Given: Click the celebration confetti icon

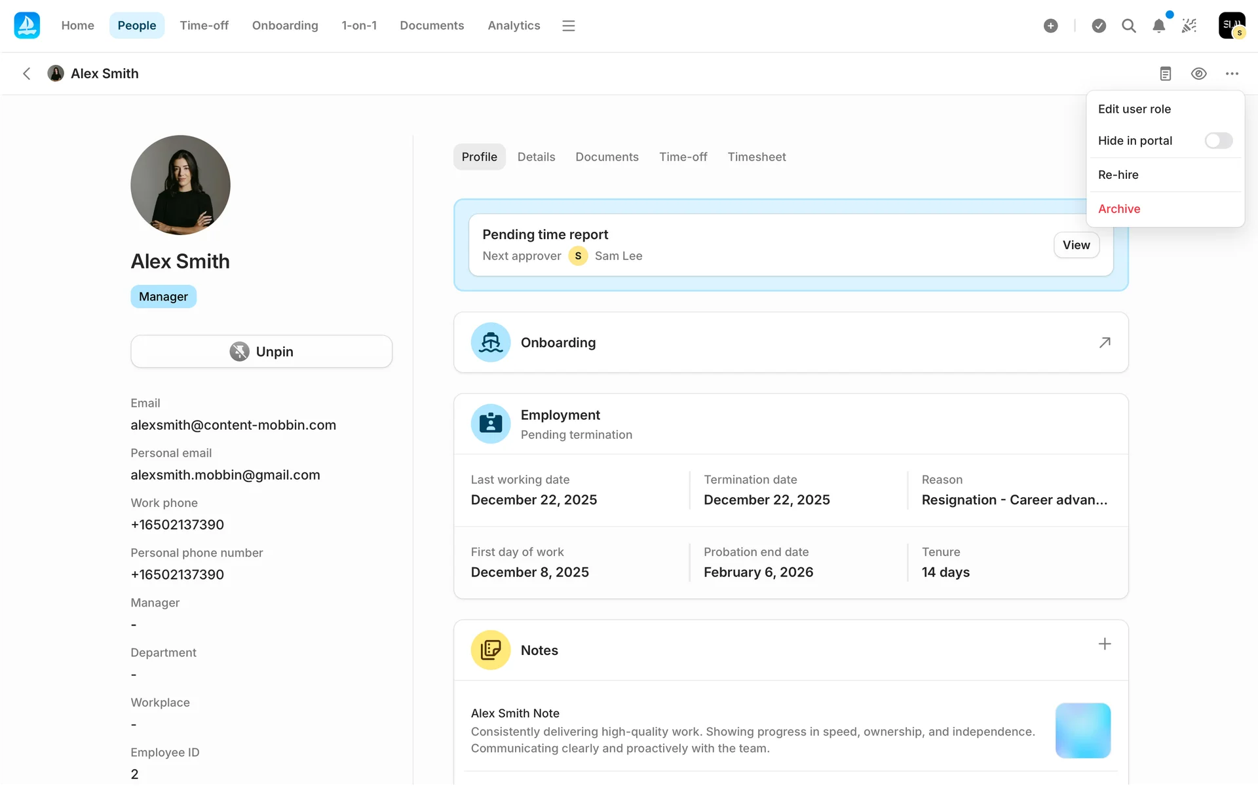Looking at the screenshot, I should pyautogui.click(x=1189, y=26).
